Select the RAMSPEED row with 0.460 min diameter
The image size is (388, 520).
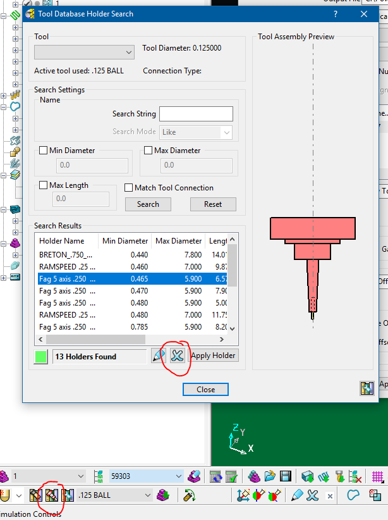point(133,267)
